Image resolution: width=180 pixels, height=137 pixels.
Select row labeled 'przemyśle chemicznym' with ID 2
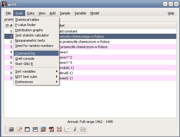click(90, 42)
